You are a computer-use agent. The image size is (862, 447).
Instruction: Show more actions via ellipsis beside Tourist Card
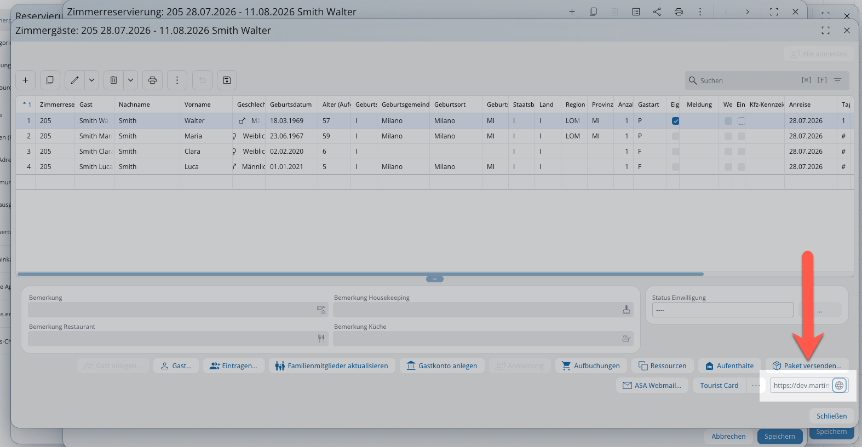point(756,386)
